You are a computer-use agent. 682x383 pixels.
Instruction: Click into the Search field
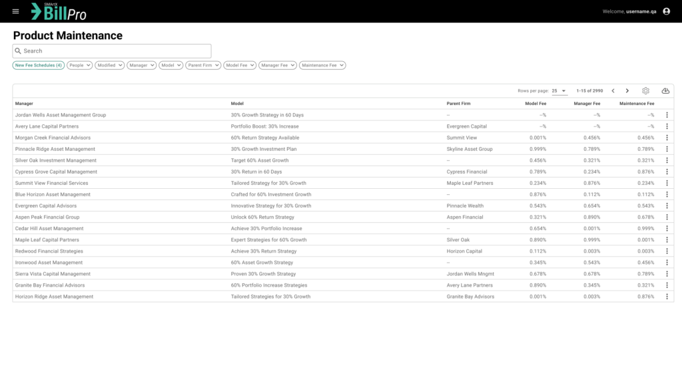pos(112,51)
